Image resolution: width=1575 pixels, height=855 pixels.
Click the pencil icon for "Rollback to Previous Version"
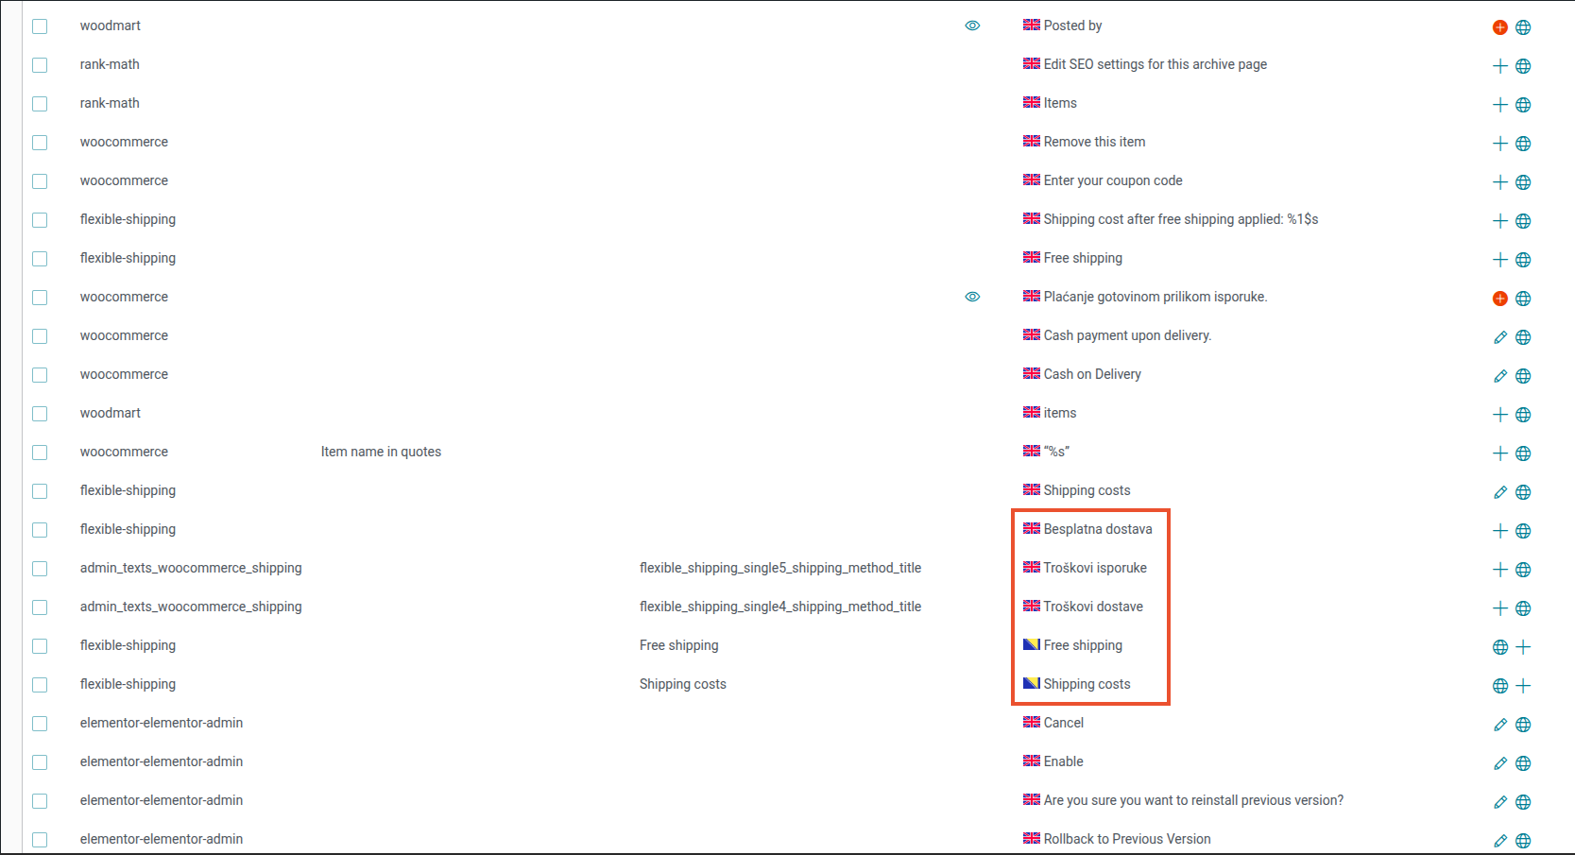tap(1499, 841)
